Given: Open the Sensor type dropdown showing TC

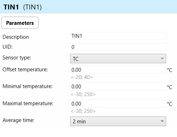Looking at the screenshot, I should click(118, 59).
